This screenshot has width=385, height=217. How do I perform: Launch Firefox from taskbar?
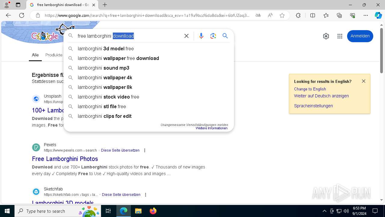coord(153,211)
